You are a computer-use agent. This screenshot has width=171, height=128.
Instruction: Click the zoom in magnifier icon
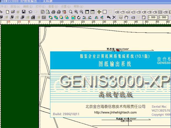coord(76,12)
